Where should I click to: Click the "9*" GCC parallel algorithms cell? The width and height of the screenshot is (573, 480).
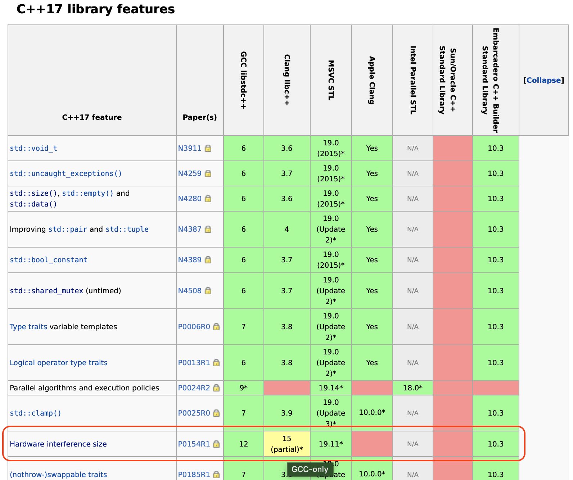244,388
